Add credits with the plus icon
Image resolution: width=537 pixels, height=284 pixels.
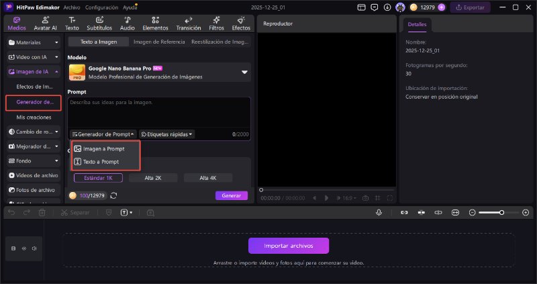tap(442, 7)
